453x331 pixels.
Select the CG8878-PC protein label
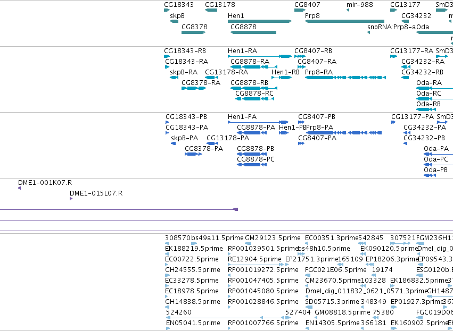point(256,159)
